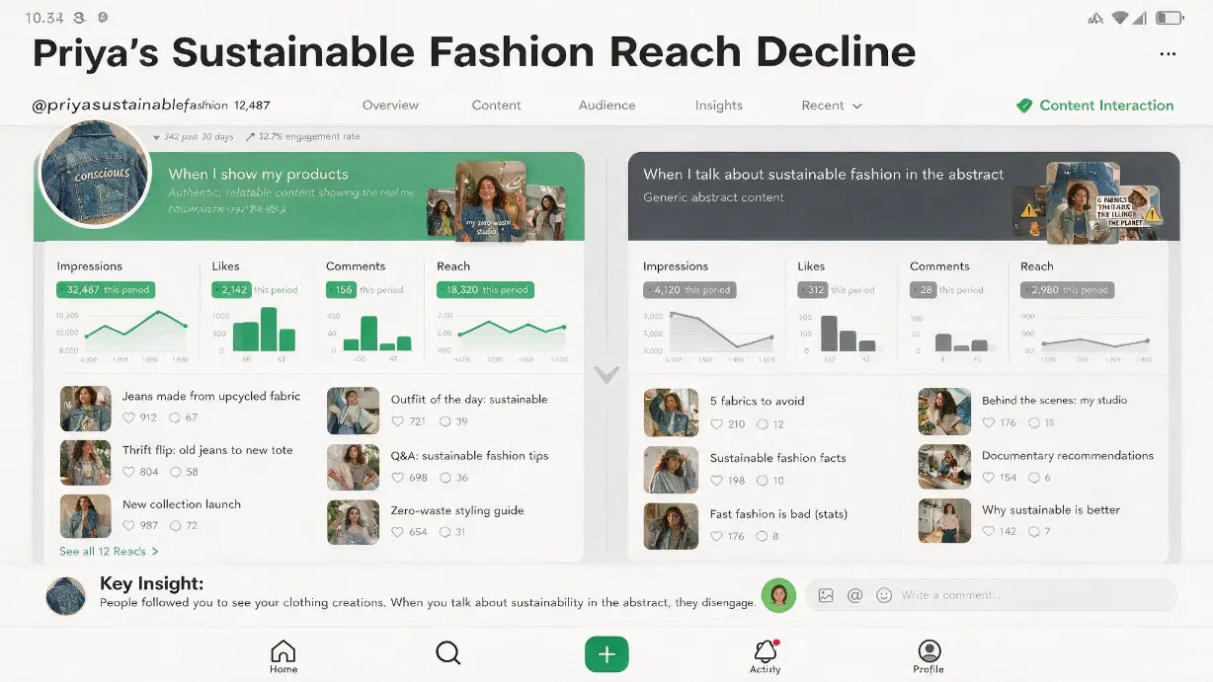Click comment icon on Q&A sustainable fashion tips
The height and width of the screenshot is (682, 1213).
point(445,478)
